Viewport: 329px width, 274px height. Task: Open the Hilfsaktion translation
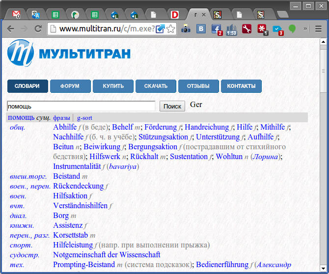coord(70,196)
